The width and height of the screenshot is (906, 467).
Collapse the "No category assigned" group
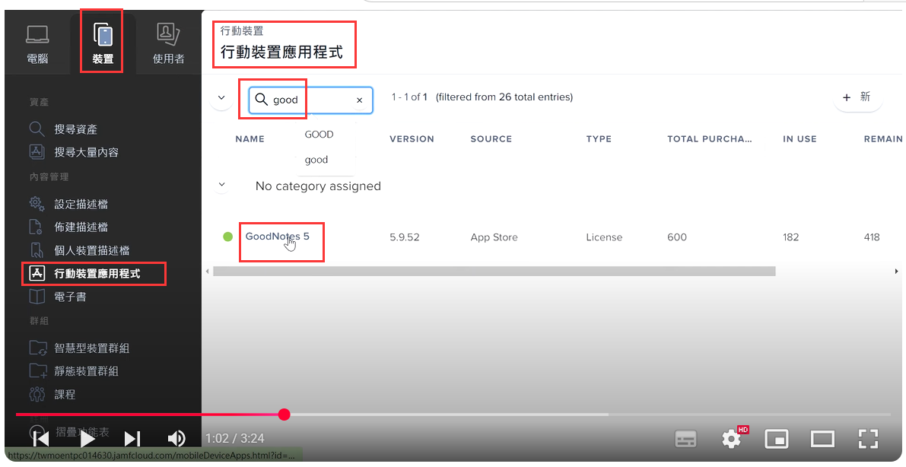point(221,186)
